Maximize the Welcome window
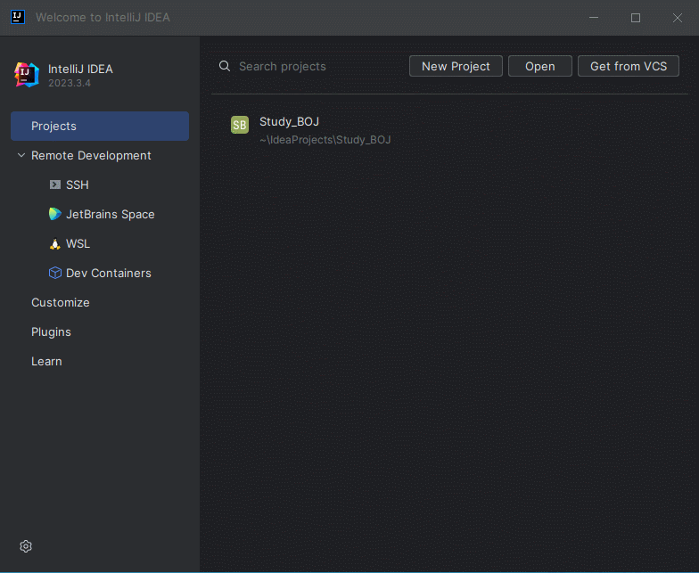The width and height of the screenshot is (699, 573). tap(635, 18)
